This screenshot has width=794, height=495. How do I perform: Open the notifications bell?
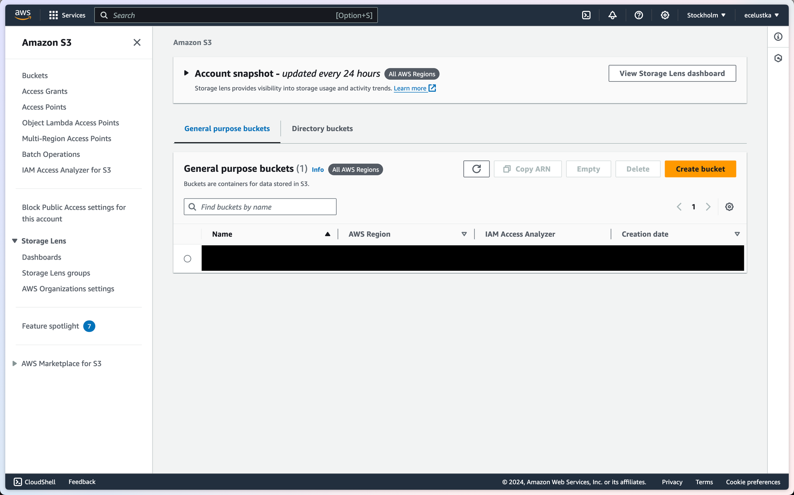coord(612,15)
